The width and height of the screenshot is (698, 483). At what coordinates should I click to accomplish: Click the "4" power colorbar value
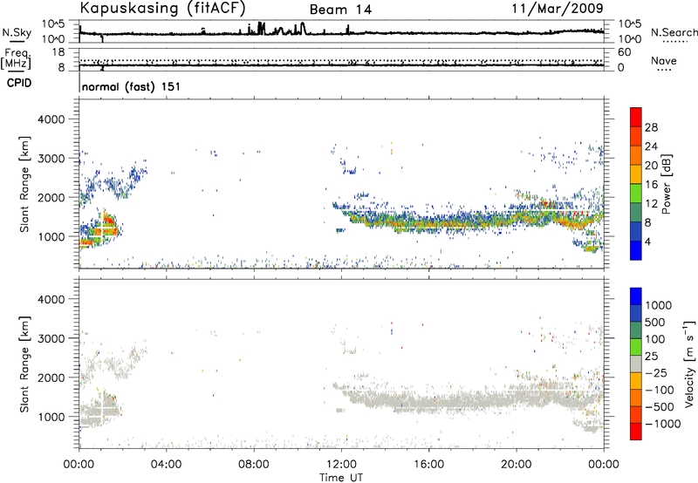648,242
